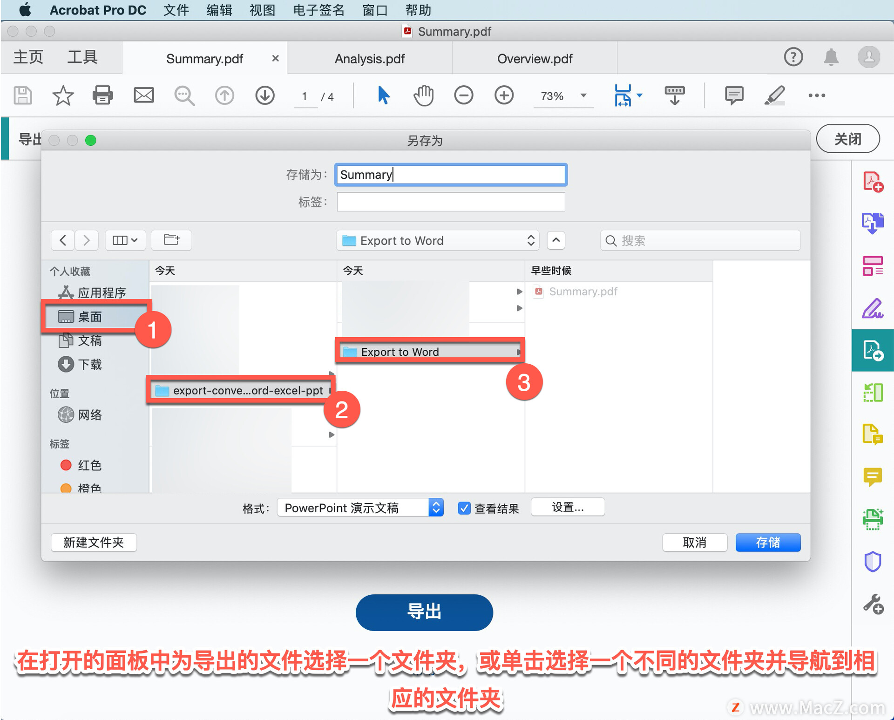Close the Summary.pdf tab
894x720 pixels.
(x=275, y=58)
